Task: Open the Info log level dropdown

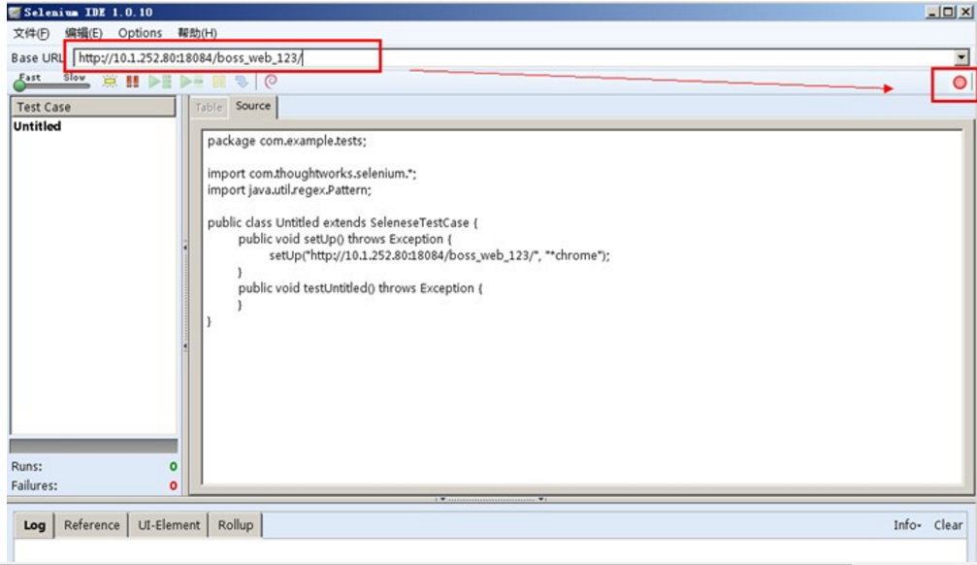Action: click(907, 525)
